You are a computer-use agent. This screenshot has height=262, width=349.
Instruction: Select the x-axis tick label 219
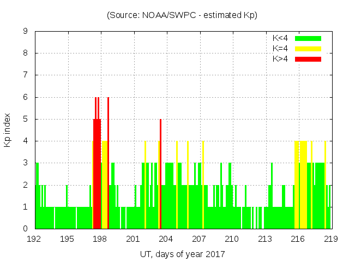(x=331, y=239)
